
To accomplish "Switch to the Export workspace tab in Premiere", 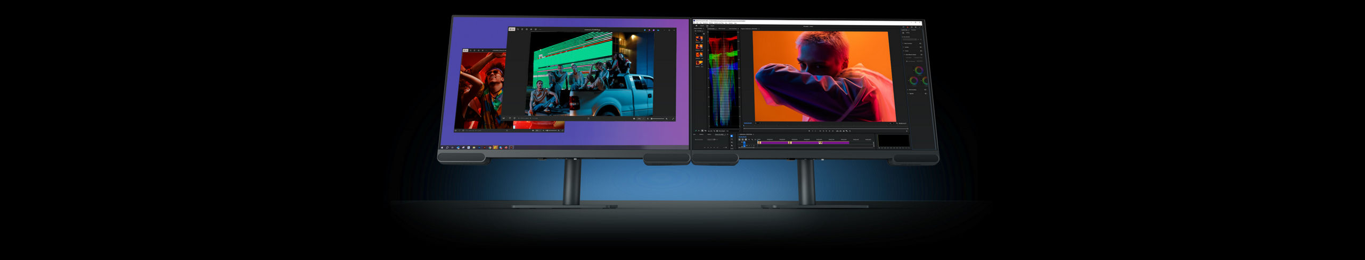I will point(712,26).
